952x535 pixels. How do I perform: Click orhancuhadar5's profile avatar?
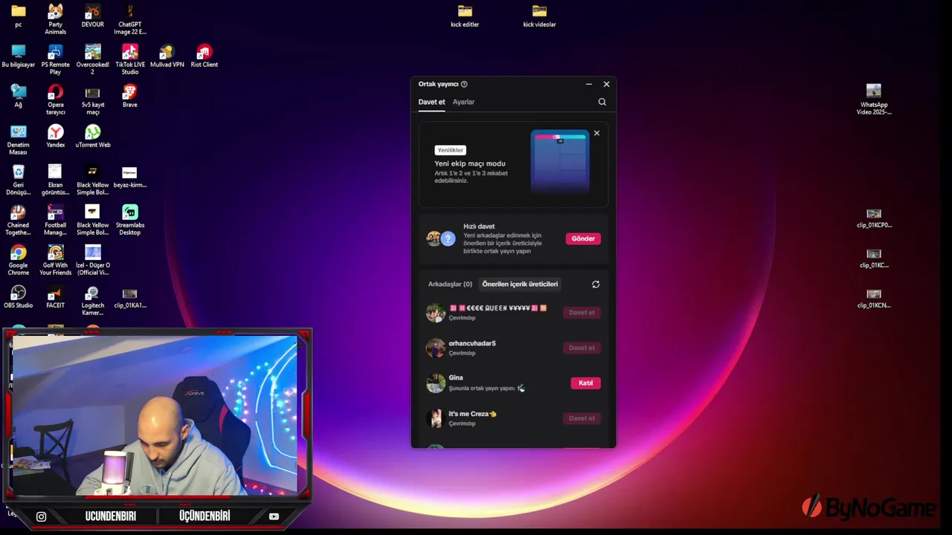435,348
